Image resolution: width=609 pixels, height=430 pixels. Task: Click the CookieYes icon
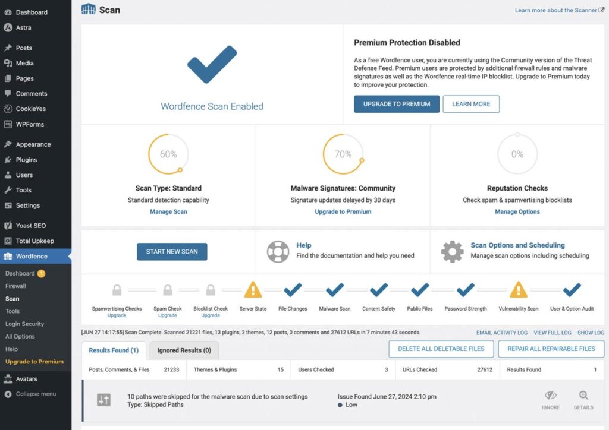coord(8,109)
